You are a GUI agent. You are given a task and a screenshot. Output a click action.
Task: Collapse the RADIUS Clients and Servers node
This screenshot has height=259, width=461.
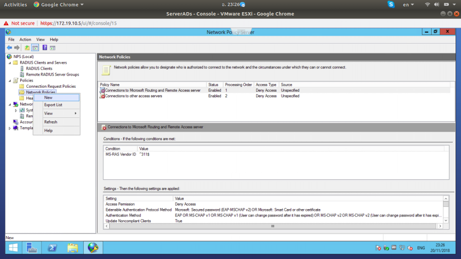pyautogui.click(x=10, y=63)
